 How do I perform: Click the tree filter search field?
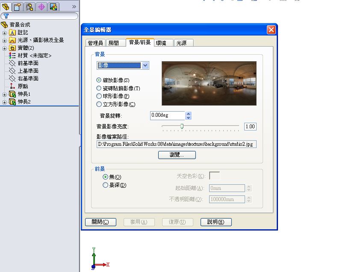point(39,16)
